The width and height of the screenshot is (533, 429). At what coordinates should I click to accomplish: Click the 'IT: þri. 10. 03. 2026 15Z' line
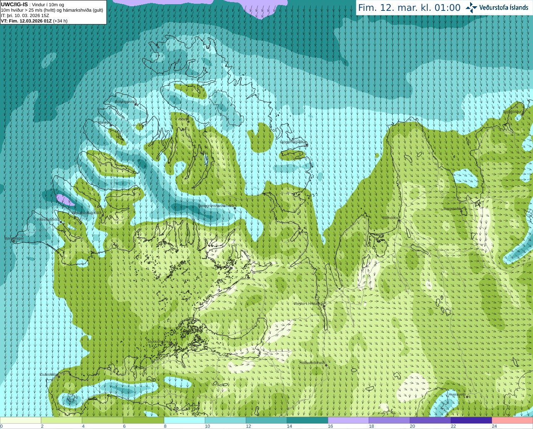tap(25, 15)
